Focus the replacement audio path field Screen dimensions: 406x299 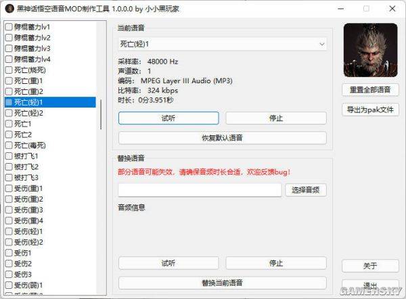[x=200, y=190]
